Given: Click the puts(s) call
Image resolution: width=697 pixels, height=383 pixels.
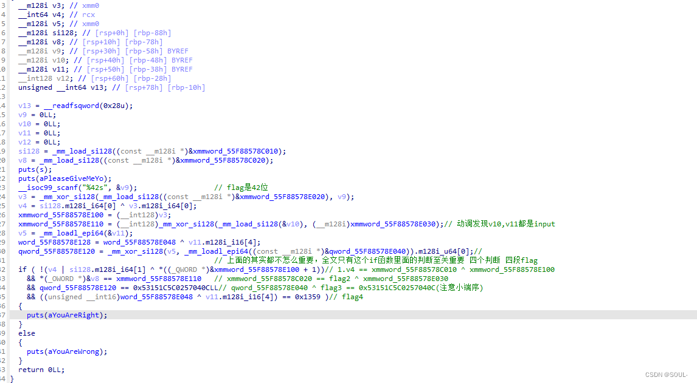Looking at the screenshot, I should [x=35, y=169].
